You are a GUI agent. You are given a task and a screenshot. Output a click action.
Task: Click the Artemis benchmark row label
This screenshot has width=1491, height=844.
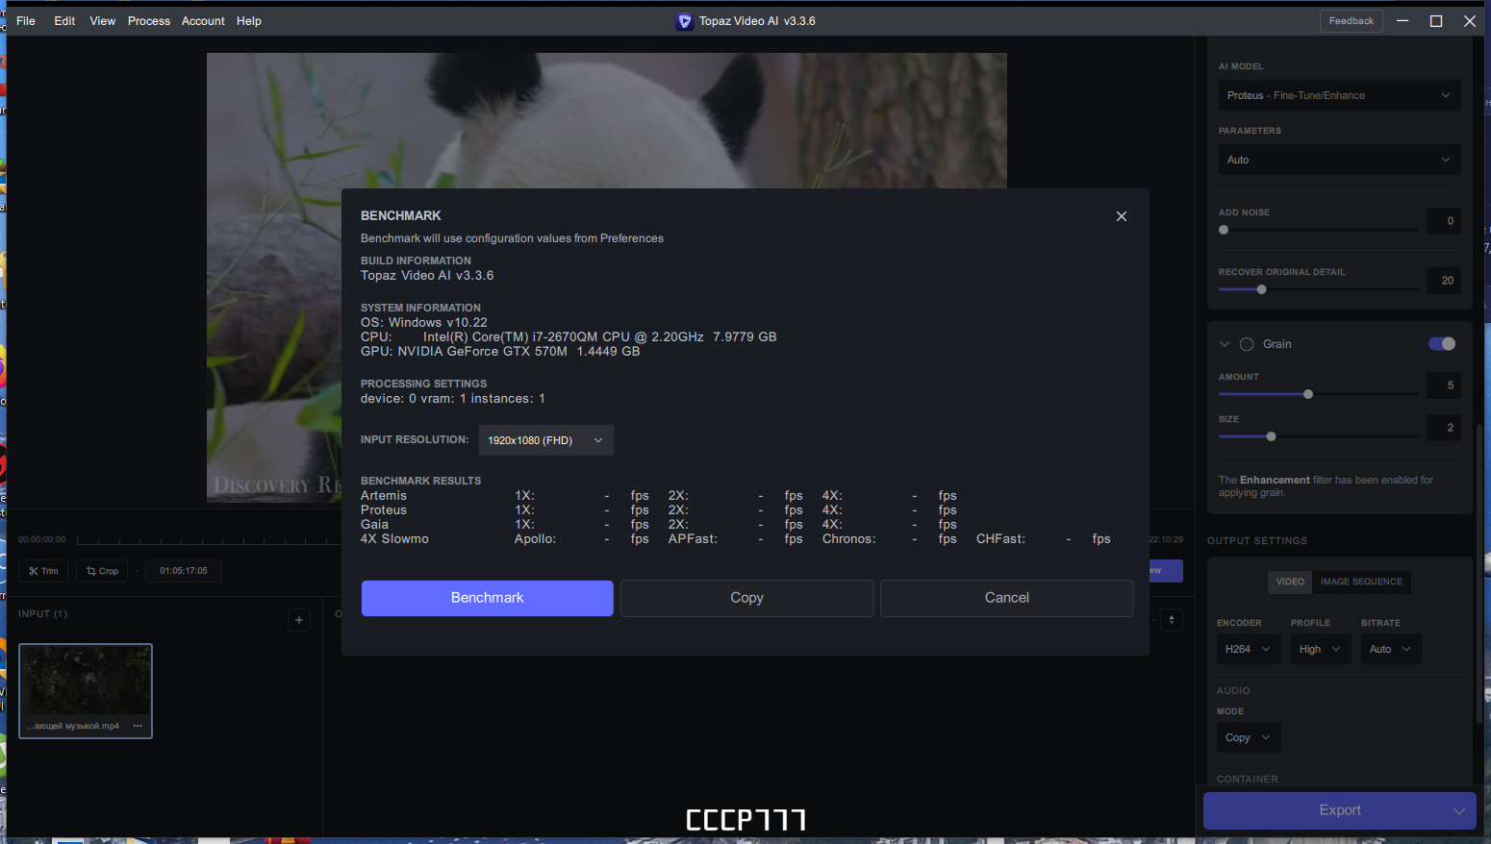point(384,496)
